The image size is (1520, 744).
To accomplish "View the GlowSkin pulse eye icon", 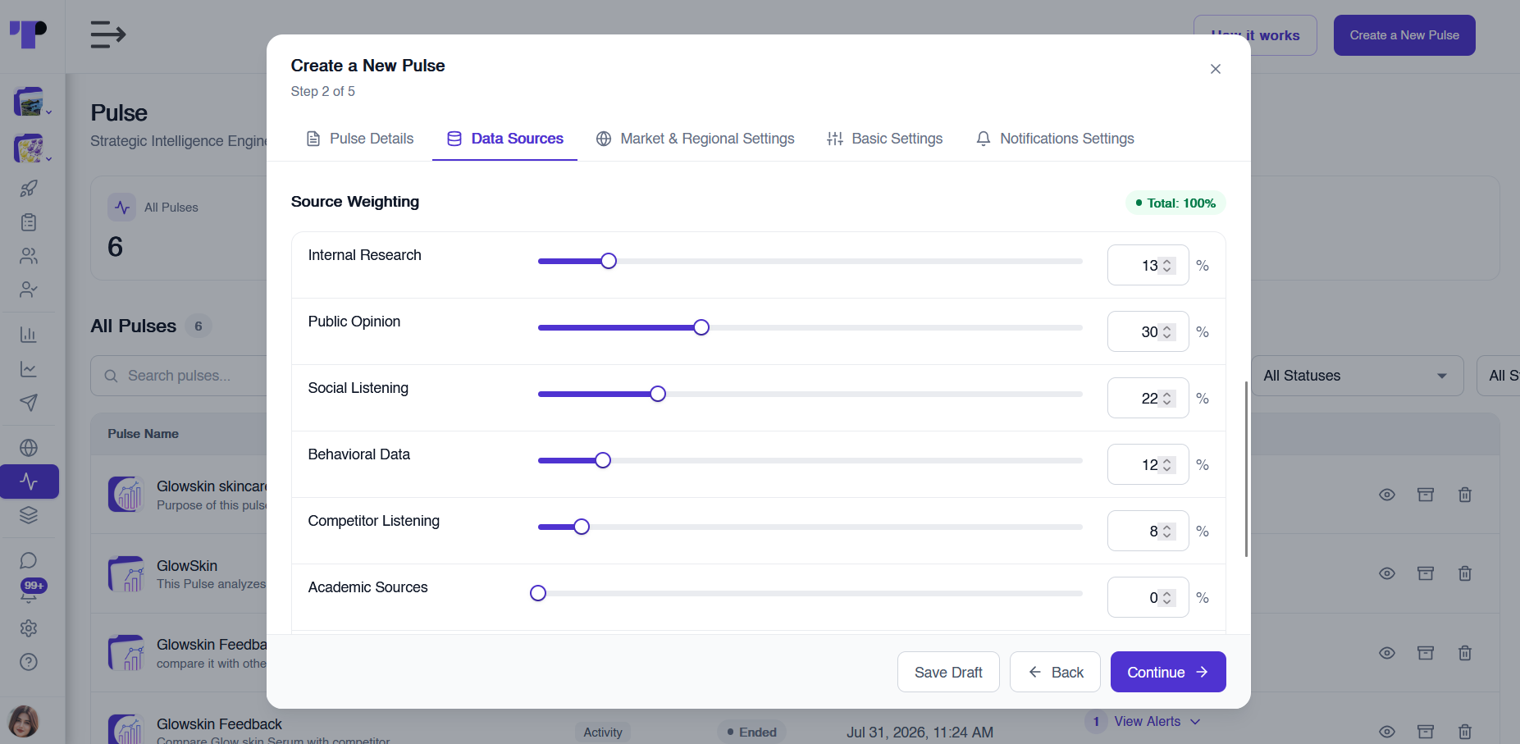I will coord(1387,573).
